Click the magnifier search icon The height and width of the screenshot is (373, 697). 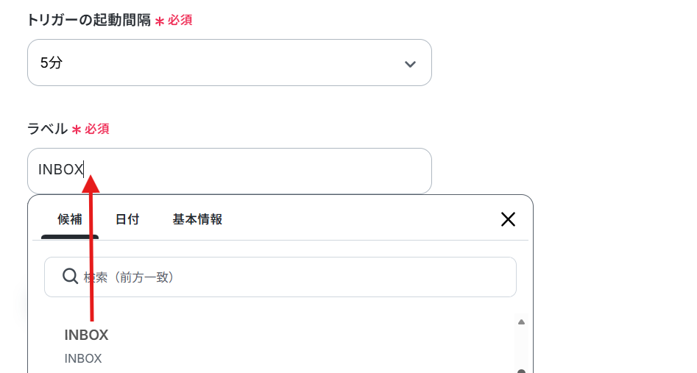point(70,276)
